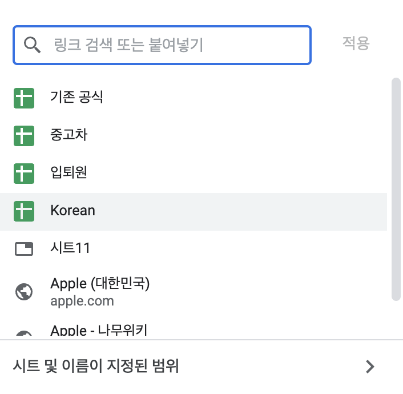
Task: Choose the Apple (대한민국) web suggestion
Action: coord(194,292)
